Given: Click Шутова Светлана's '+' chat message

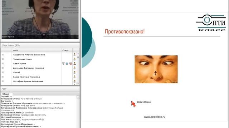Looking at the screenshot, I should coord(12,117).
